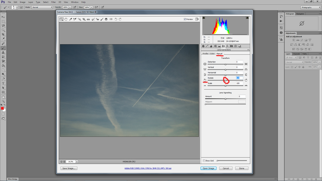This screenshot has width=322, height=181.
Task: Select the Type tool in Photoshop toolbox
Action: click(3, 84)
